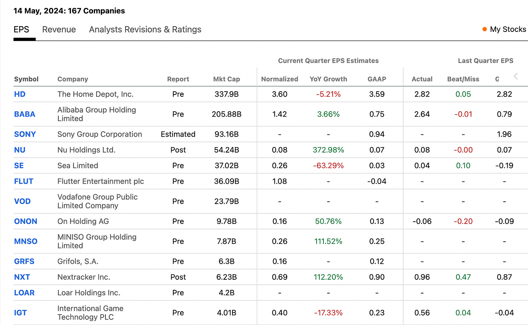Screen dimensions: 528x325
Task: Click the Report column header
Action: (x=178, y=79)
